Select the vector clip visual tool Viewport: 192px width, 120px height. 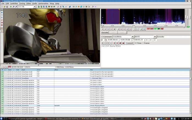pos(2,25)
